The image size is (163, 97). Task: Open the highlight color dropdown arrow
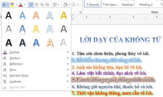pyautogui.click(x=16, y=5)
